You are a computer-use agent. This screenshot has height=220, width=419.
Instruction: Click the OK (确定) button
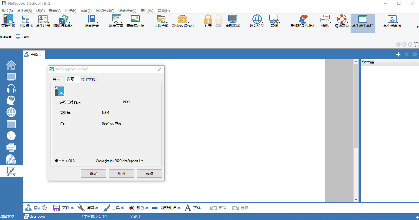(93, 174)
